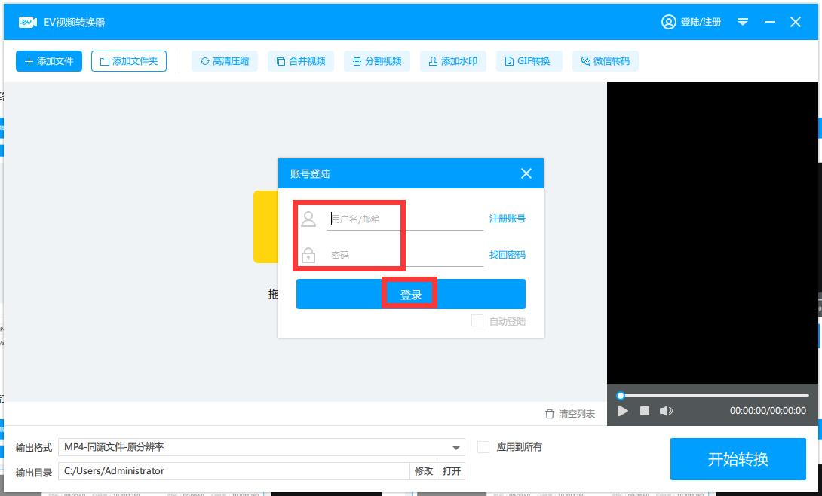Open the title bar dropdown menu arrow

click(743, 22)
